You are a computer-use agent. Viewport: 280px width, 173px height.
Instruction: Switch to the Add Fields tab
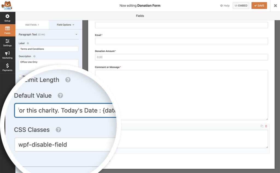pos(32,25)
